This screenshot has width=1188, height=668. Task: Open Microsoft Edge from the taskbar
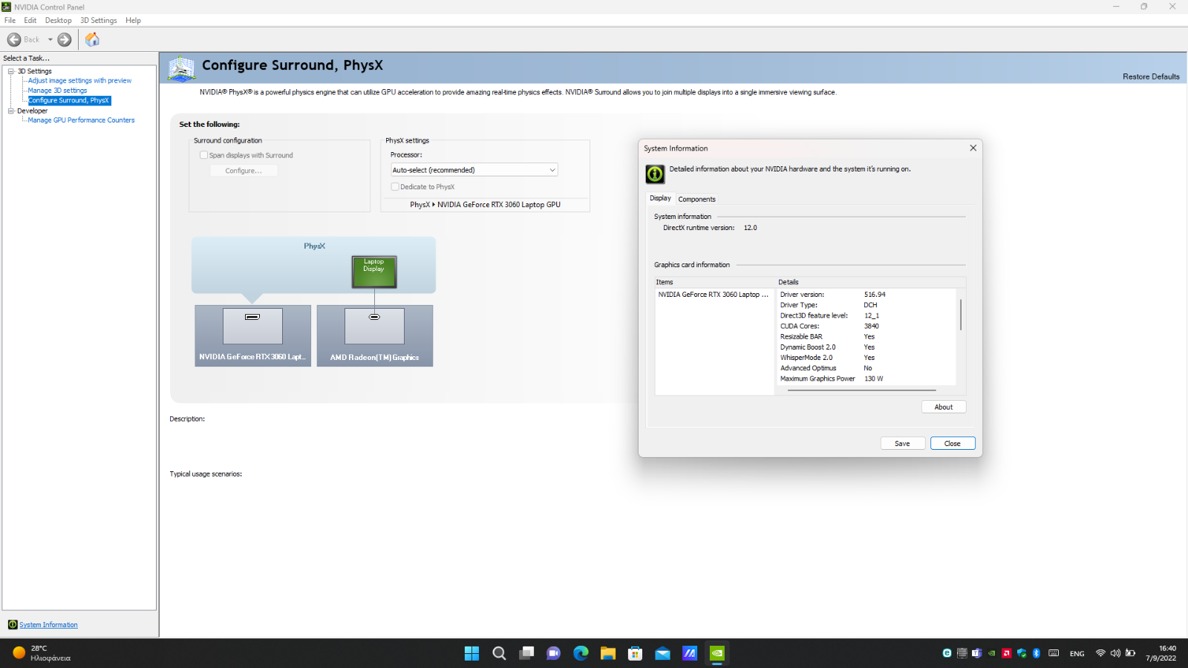(x=581, y=653)
